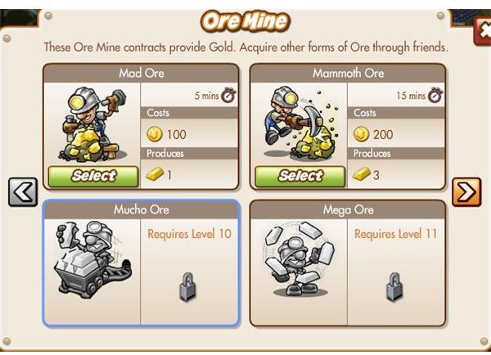Click the locked Mucho Ore mine cart image
The image size is (491, 355).
[92, 259]
